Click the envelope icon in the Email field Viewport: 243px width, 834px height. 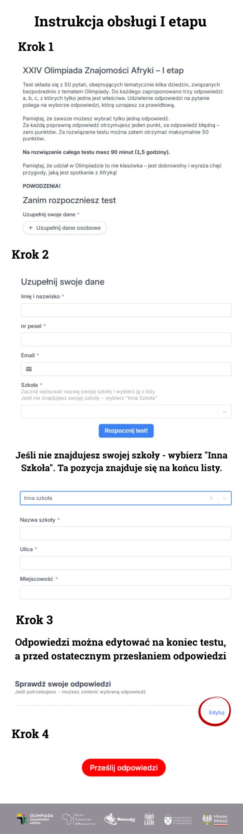[29, 369]
